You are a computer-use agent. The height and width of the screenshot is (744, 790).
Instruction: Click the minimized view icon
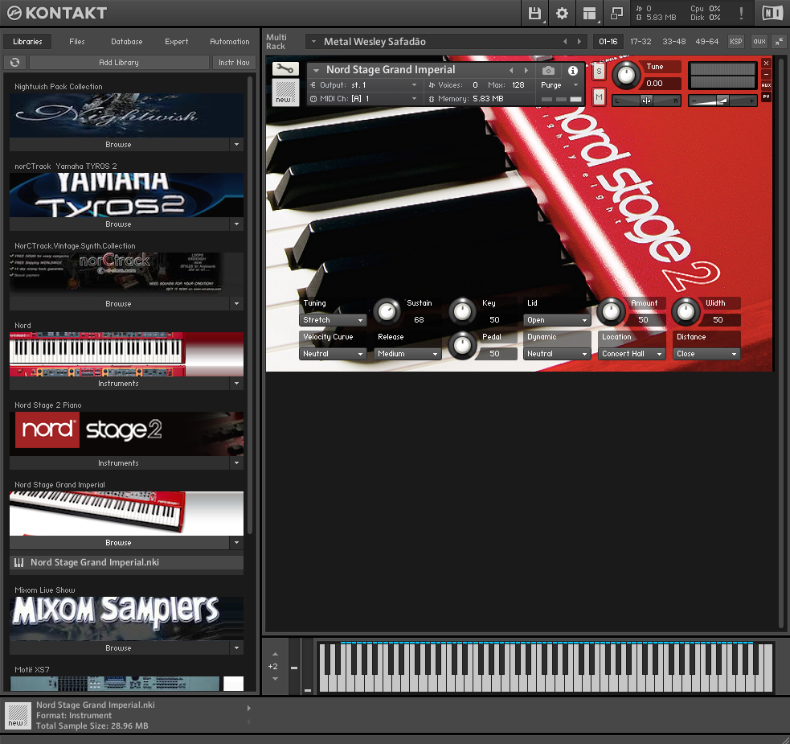(x=616, y=13)
